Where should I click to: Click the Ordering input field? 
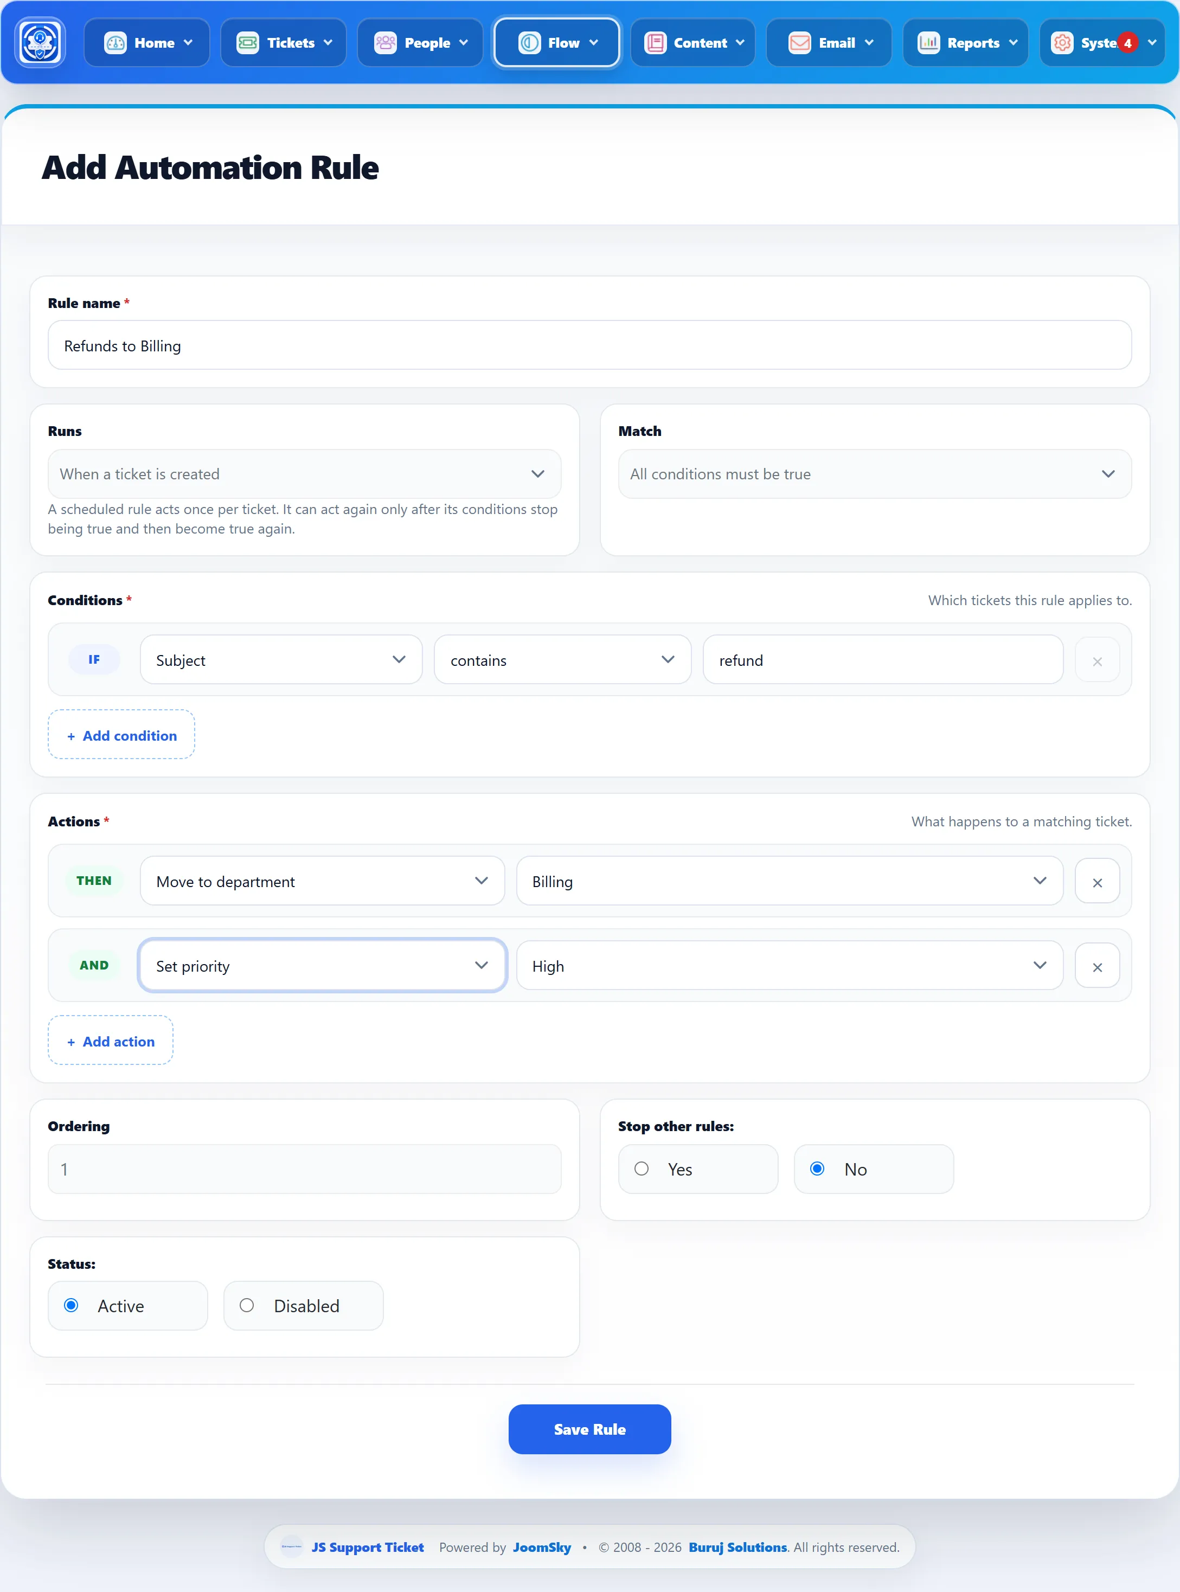(x=304, y=1169)
